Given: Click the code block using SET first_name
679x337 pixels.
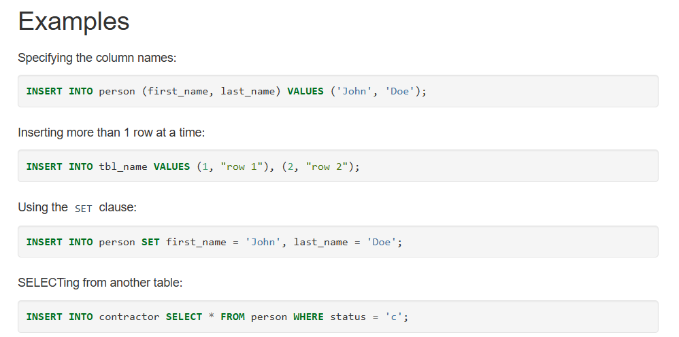Looking at the screenshot, I should [x=337, y=241].
